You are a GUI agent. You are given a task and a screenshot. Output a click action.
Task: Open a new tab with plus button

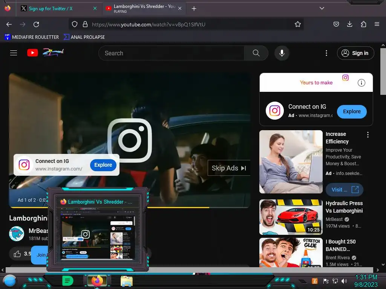pyautogui.click(x=194, y=9)
